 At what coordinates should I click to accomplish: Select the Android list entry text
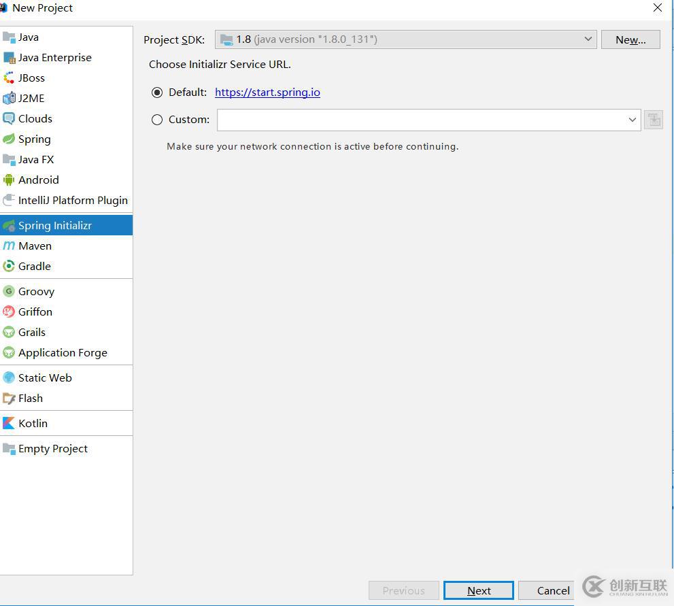[x=39, y=180]
